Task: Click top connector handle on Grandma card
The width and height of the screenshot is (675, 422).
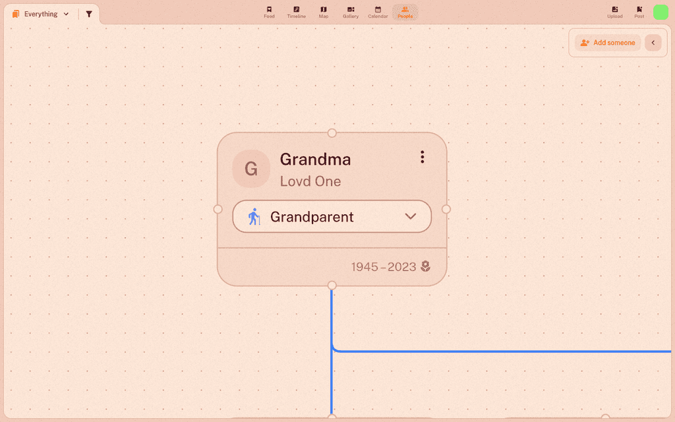Action: tap(332, 133)
